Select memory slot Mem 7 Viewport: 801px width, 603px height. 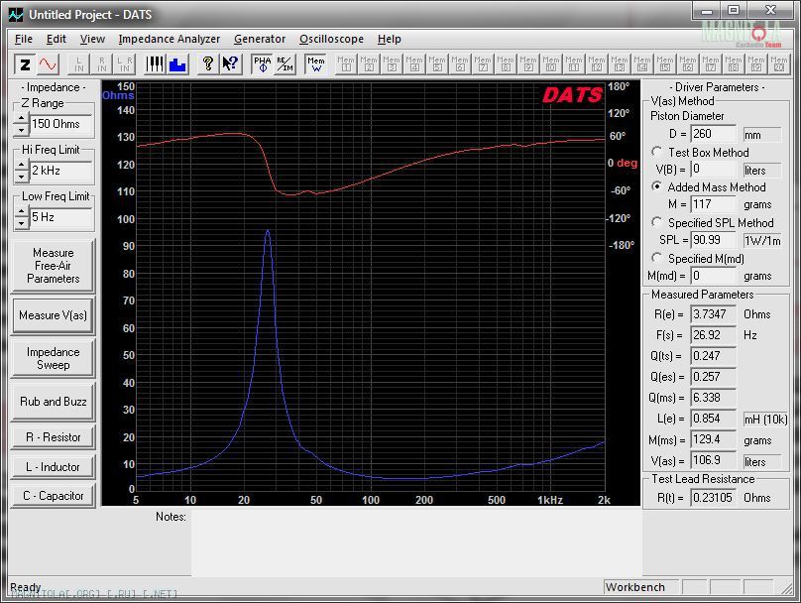483,64
